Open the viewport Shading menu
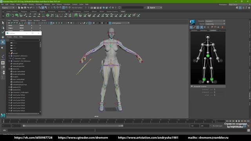The image size is (251, 141). point(16,21)
